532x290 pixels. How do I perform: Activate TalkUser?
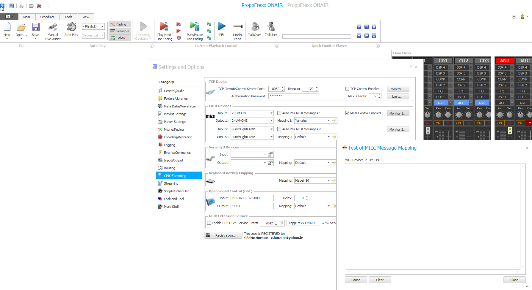tap(271, 29)
